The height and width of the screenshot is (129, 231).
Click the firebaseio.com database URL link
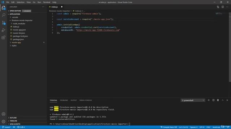[98, 30]
